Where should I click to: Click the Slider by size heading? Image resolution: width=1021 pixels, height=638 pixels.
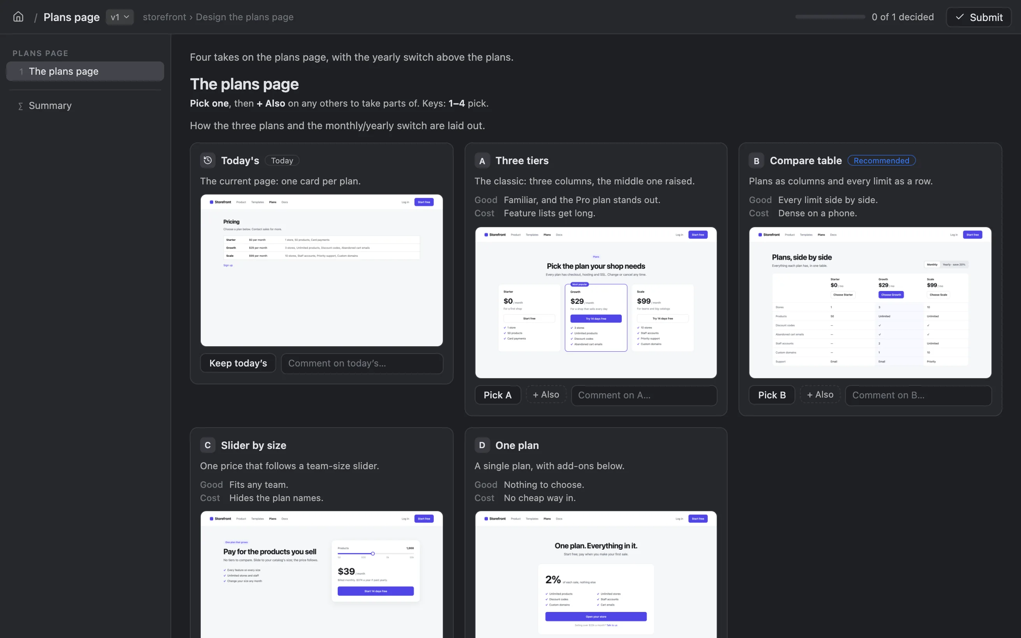point(254,445)
